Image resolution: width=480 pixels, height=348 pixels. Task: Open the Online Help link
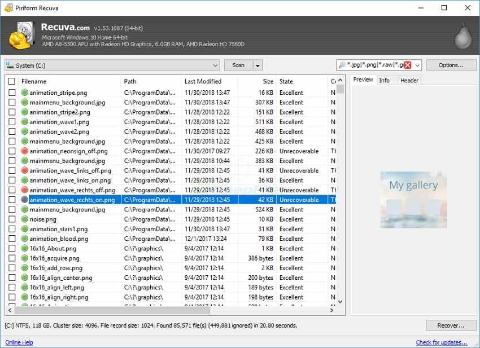(19, 342)
